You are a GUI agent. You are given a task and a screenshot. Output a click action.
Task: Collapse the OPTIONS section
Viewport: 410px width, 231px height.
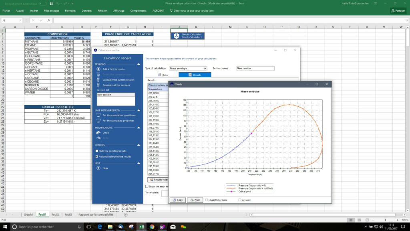click(x=139, y=145)
